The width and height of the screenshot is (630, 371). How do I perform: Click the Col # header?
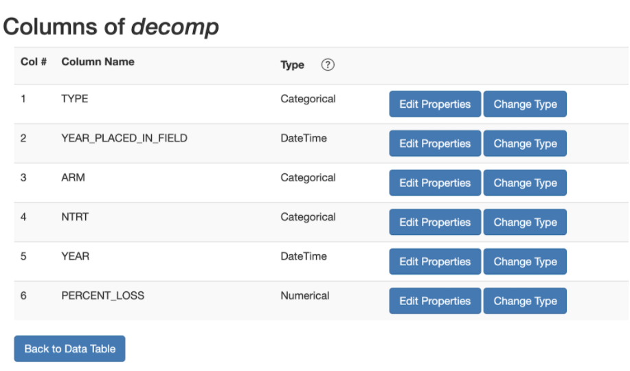coord(34,62)
